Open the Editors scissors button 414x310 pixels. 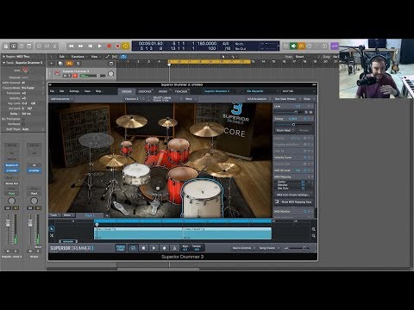(x=55, y=46)
